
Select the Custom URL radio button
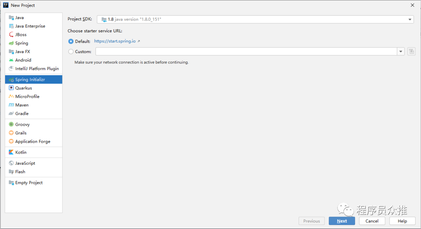click(71, 51)
